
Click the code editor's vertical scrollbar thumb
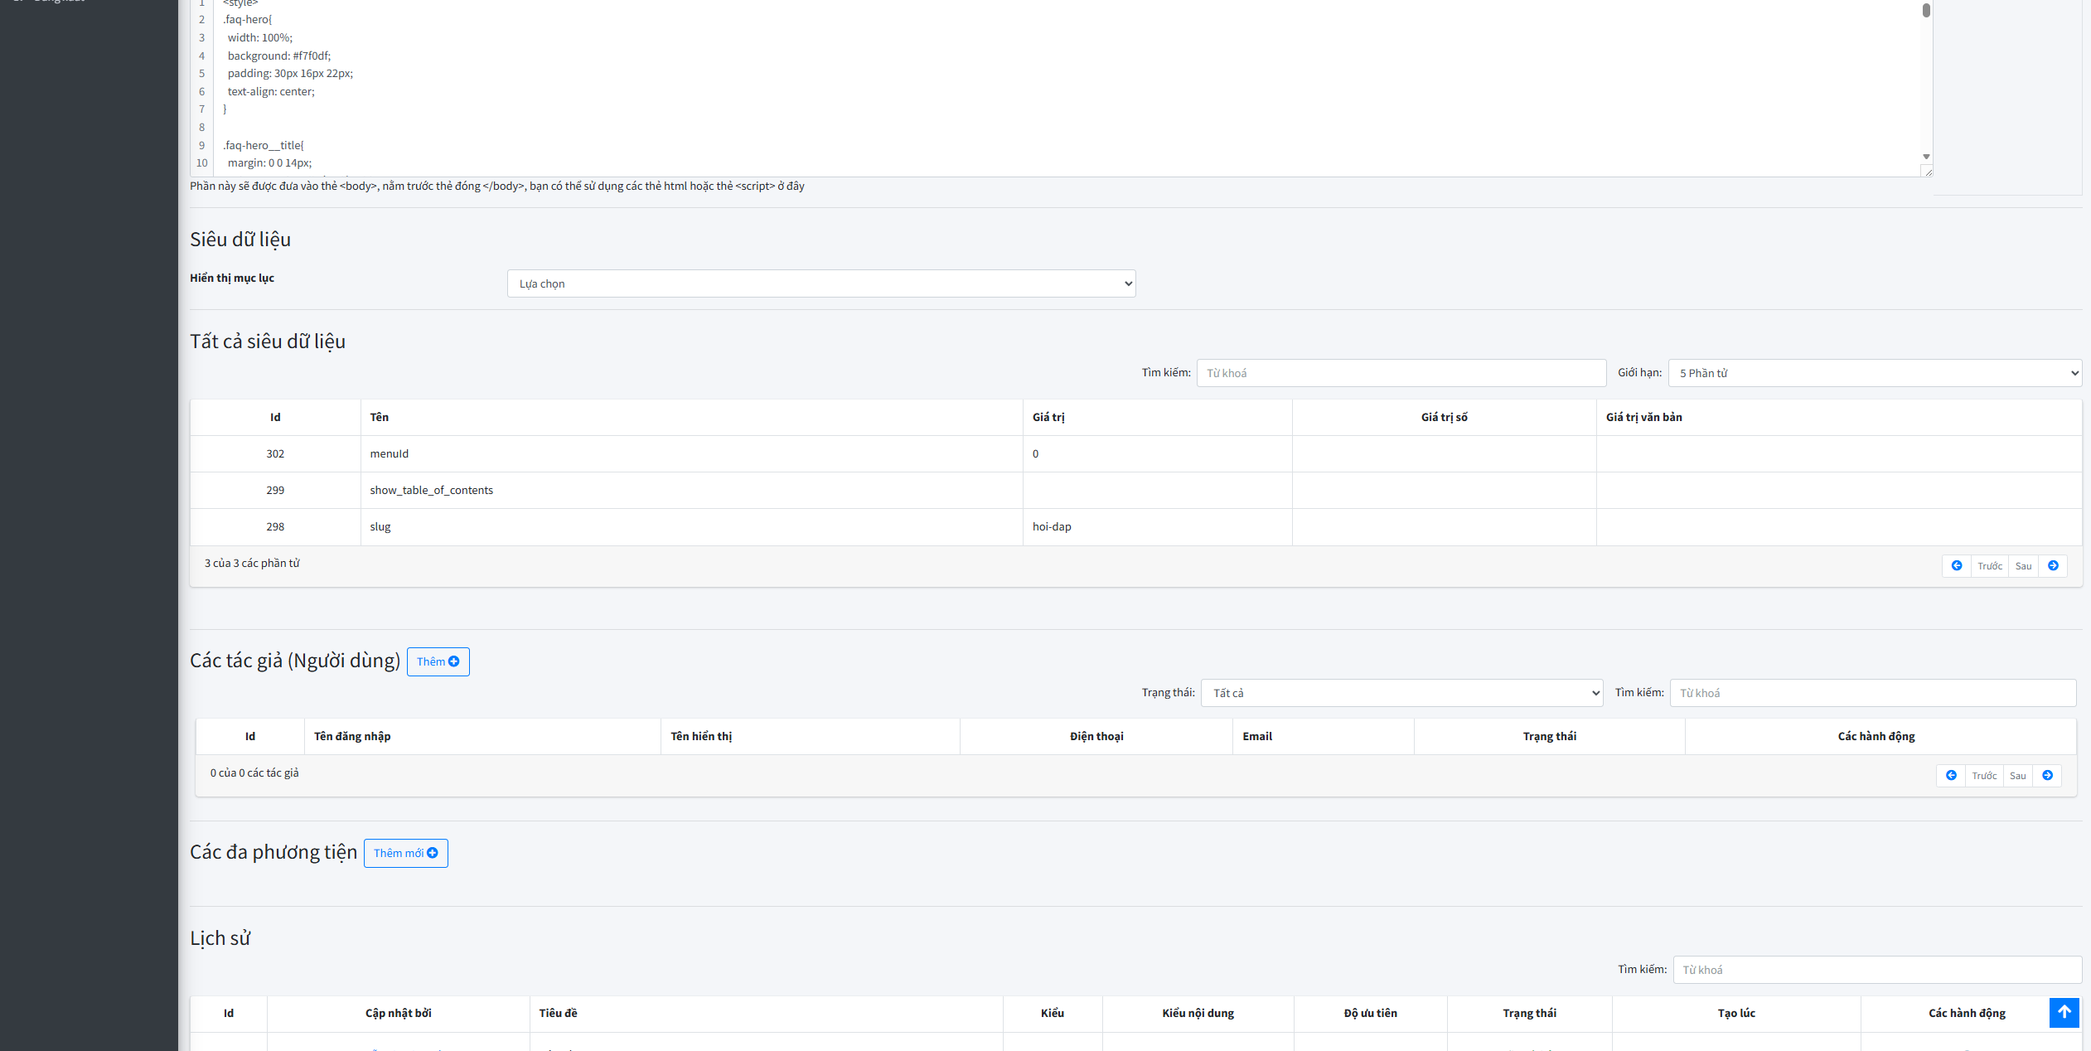pos(1926,11)
